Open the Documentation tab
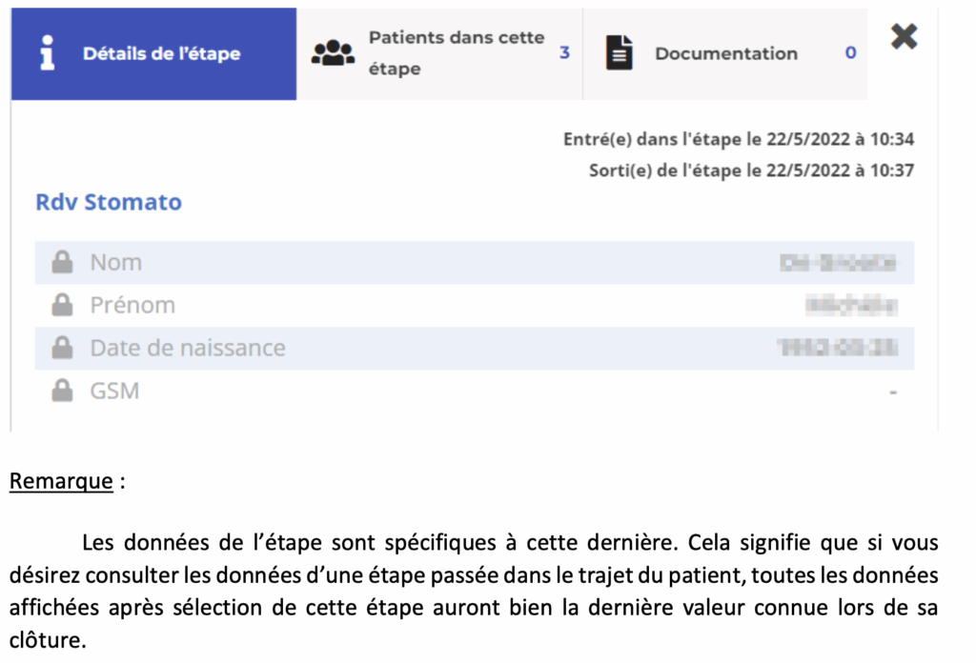976x663 pixels. pos(725,54)
